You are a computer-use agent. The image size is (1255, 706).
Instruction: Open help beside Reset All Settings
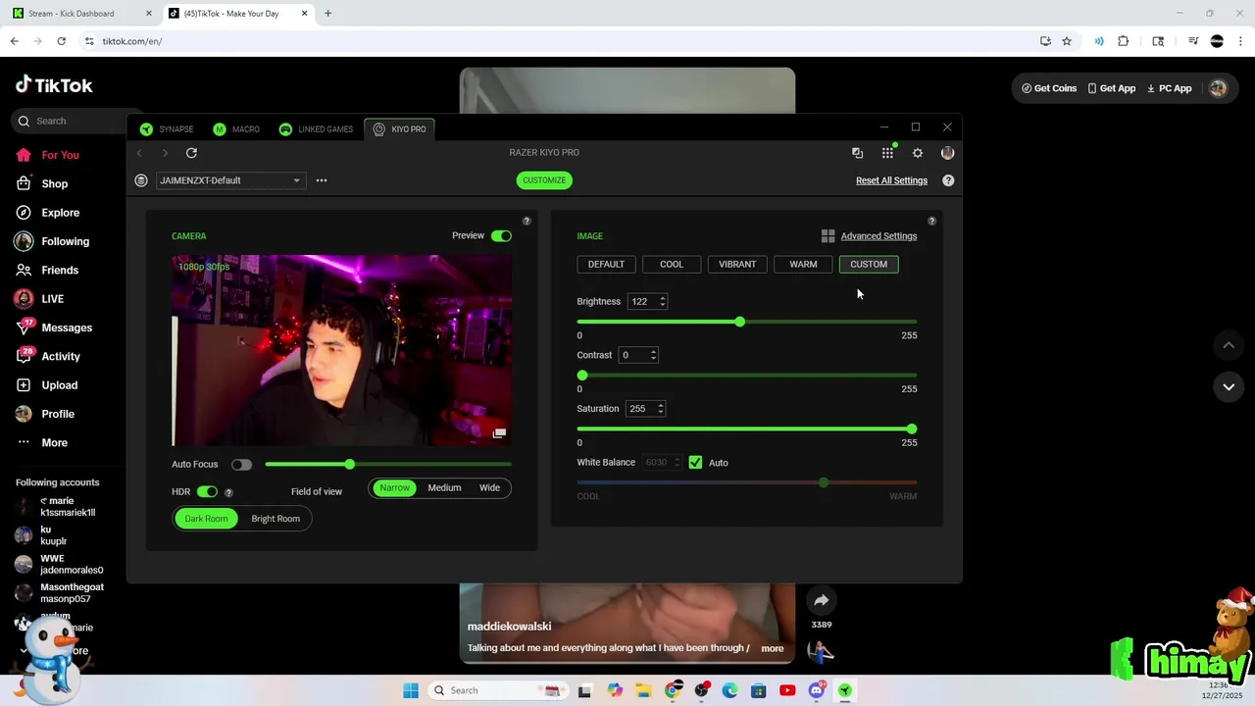click(948, 180)
